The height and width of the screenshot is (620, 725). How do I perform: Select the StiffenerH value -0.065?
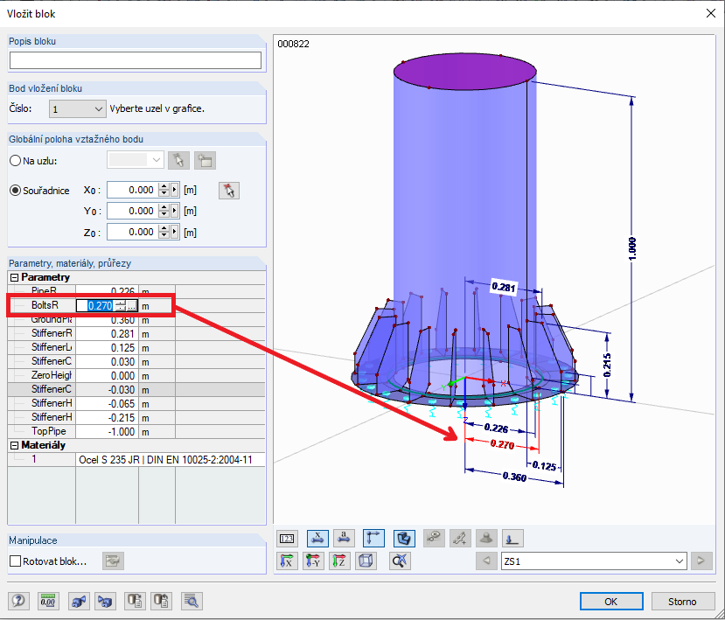(x=108, y=404)
